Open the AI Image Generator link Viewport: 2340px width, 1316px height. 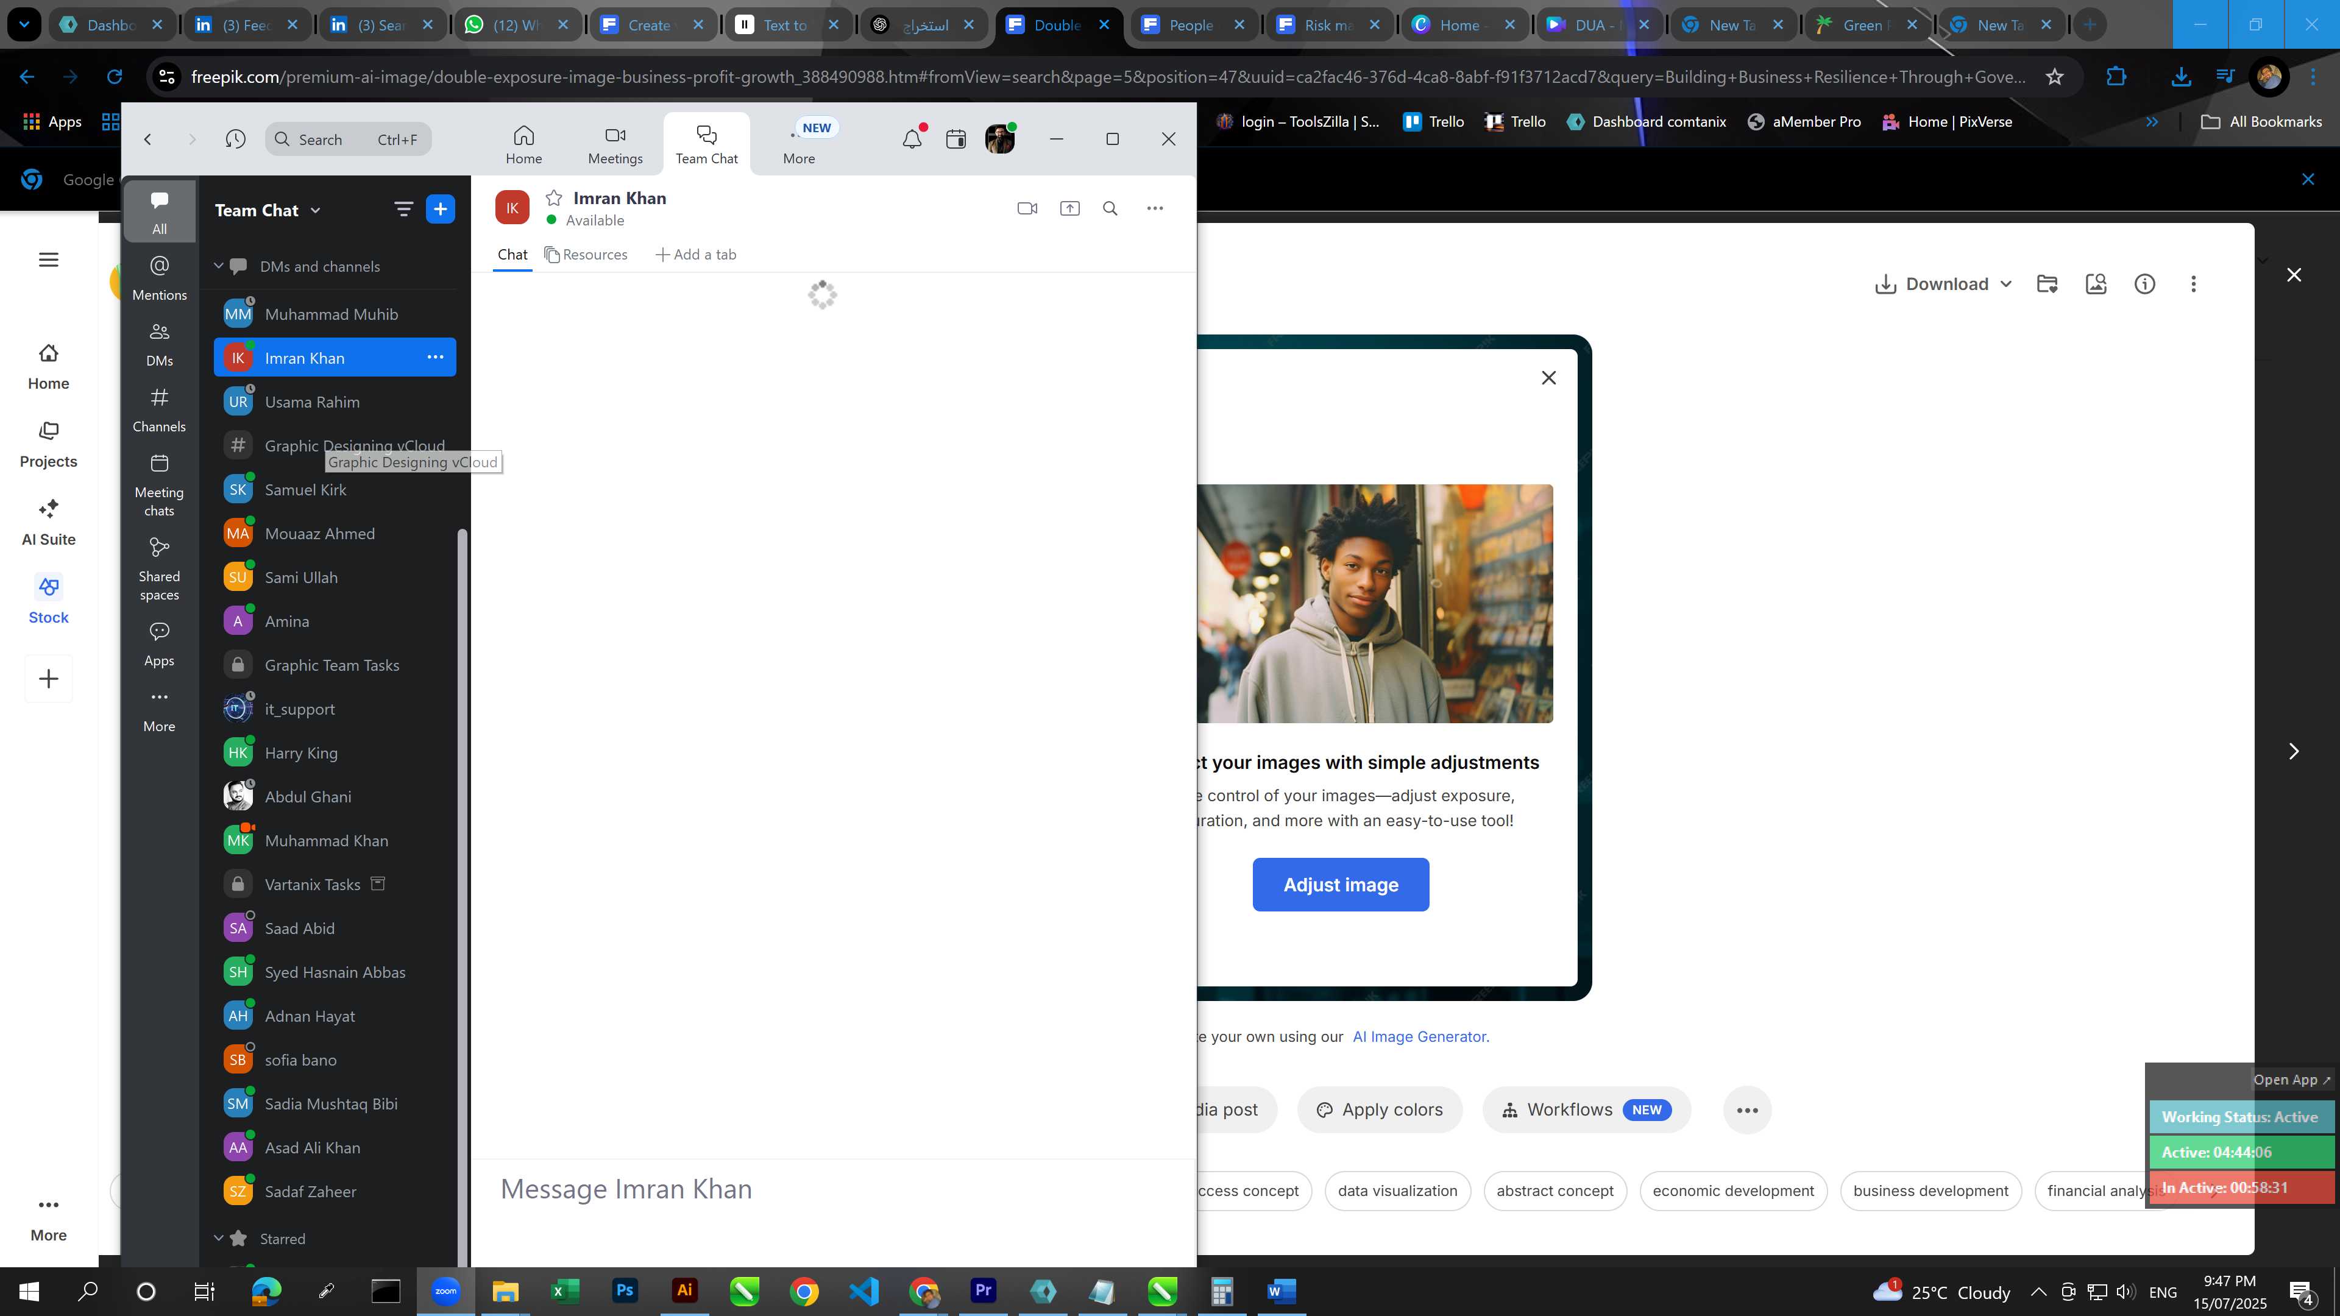(x=1420, y=1037)
